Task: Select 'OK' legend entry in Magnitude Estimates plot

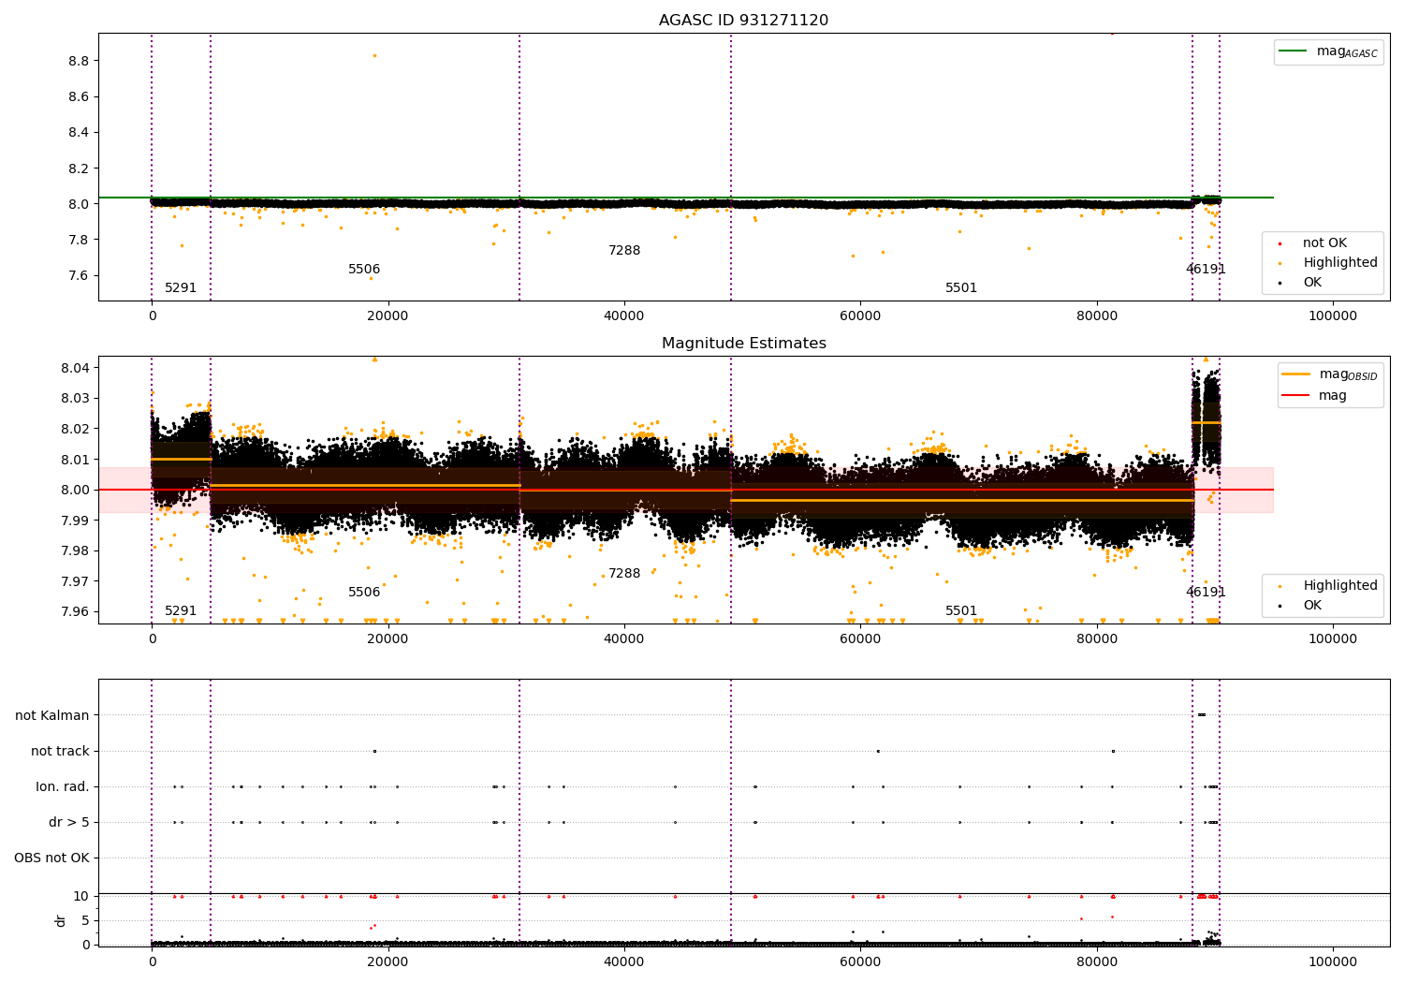Action: [1310, 606]
